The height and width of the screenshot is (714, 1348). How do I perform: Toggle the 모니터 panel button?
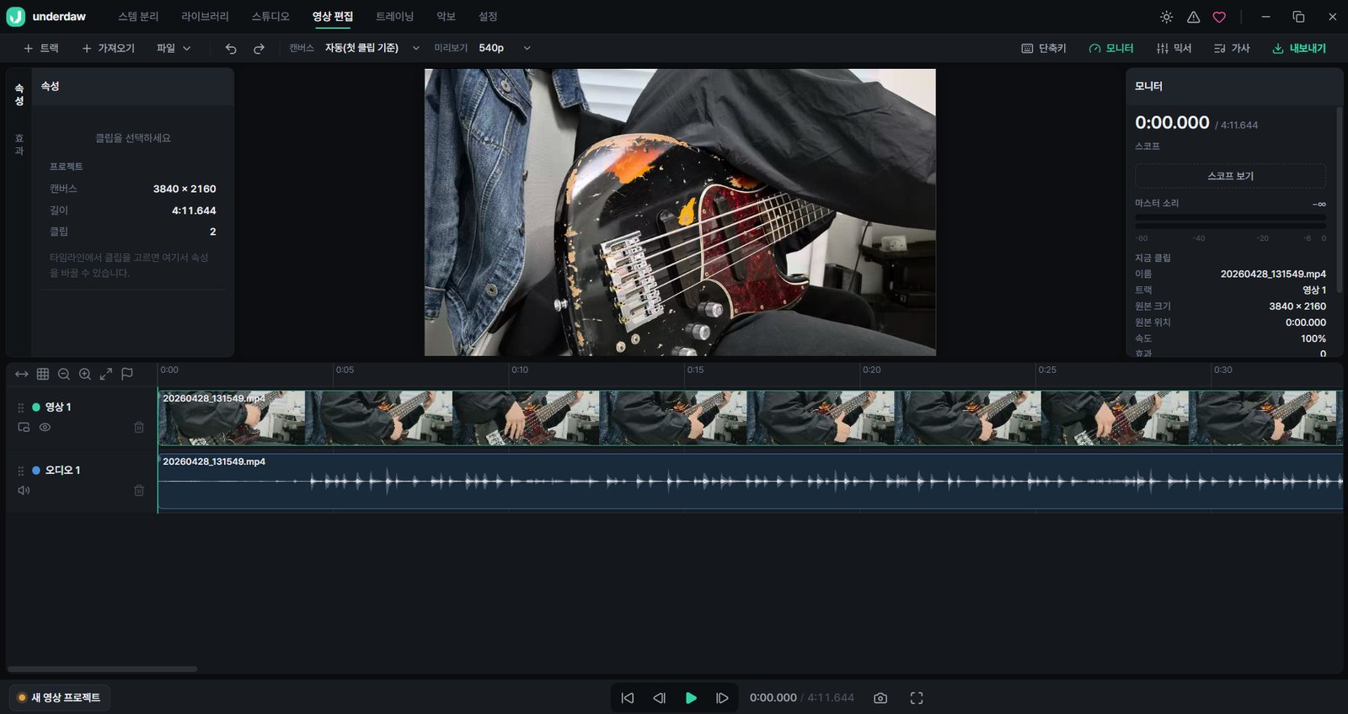click(1111, 49)
